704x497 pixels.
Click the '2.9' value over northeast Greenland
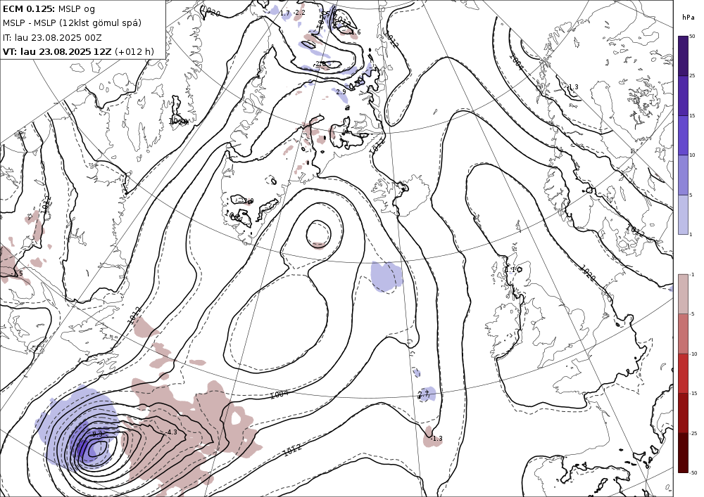[341, 92]
